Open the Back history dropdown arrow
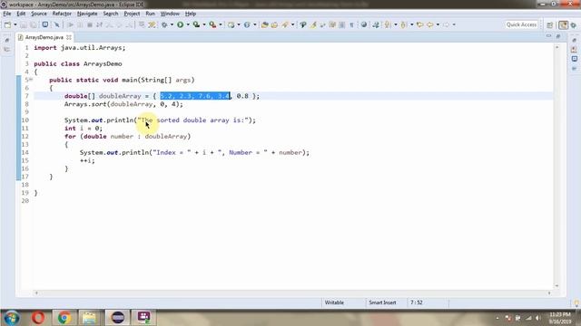 pos(438,24)
